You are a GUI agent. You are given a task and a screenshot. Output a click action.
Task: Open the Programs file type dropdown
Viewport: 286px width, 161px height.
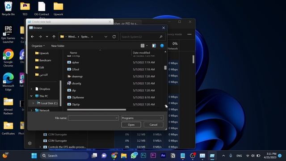[142, 118]
